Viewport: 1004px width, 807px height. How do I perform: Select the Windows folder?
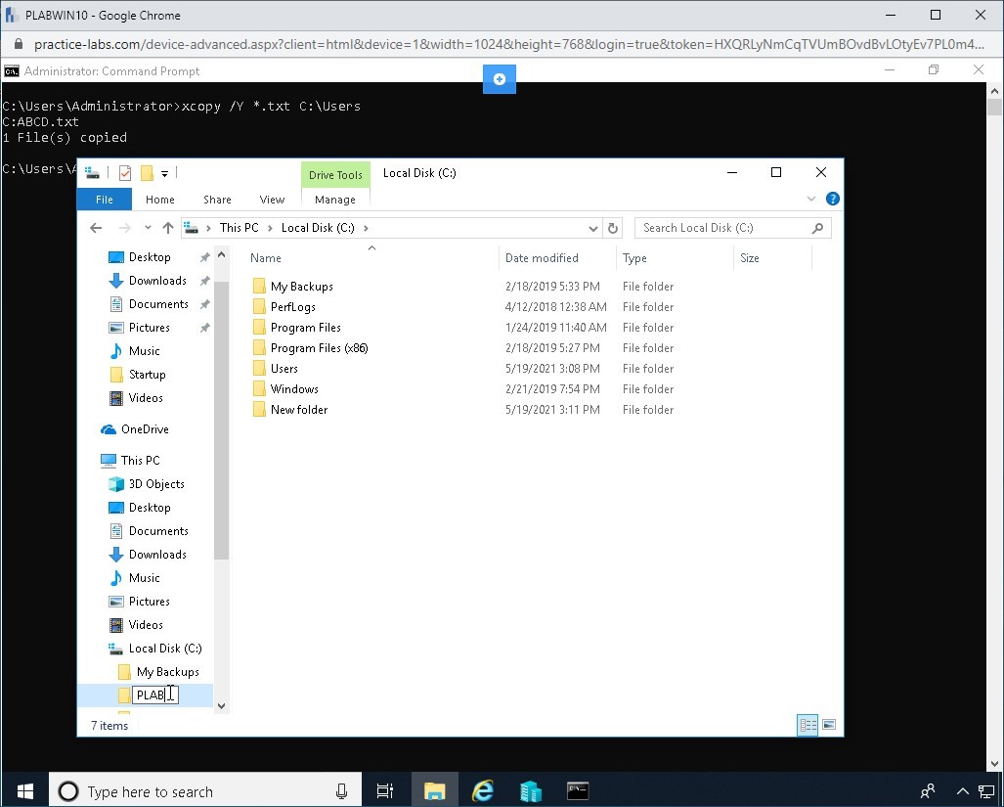[x=294, y=388]
